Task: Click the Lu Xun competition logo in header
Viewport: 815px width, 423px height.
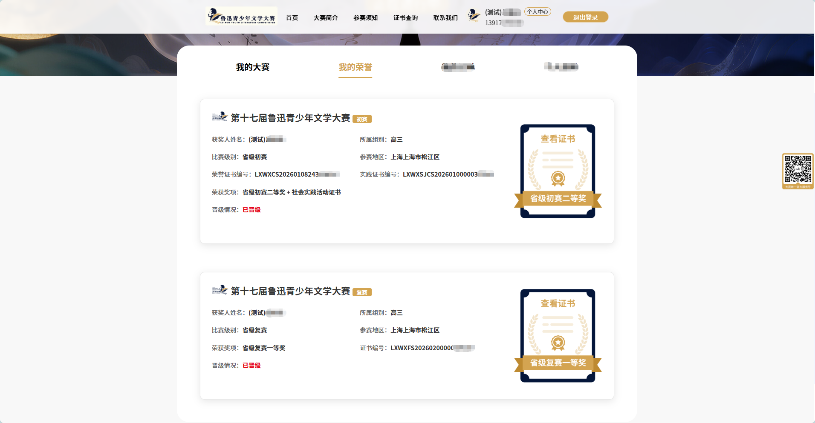Action: 241,17
